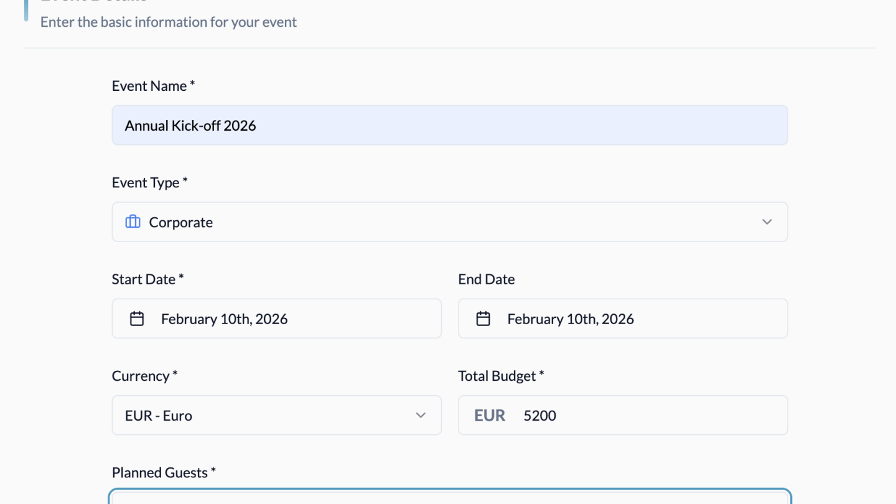
Task: Click into the Total Budget 5200 field
Action: pos(647,415)
